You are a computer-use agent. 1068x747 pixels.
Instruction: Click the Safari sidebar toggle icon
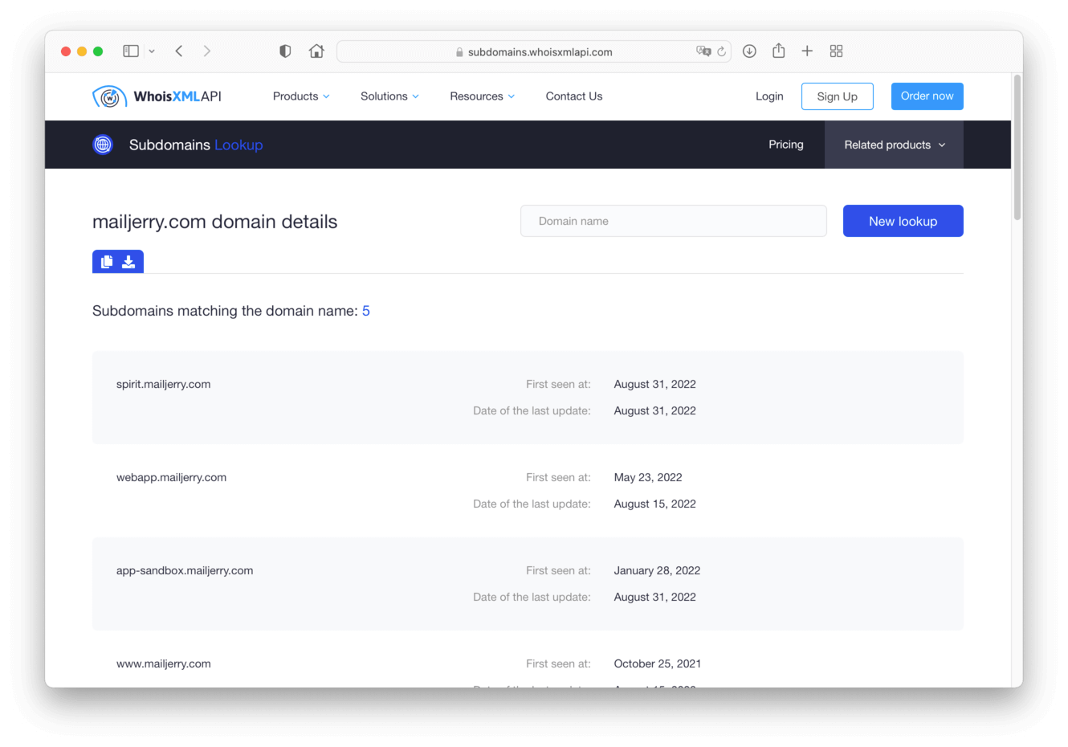pos(131,51)
